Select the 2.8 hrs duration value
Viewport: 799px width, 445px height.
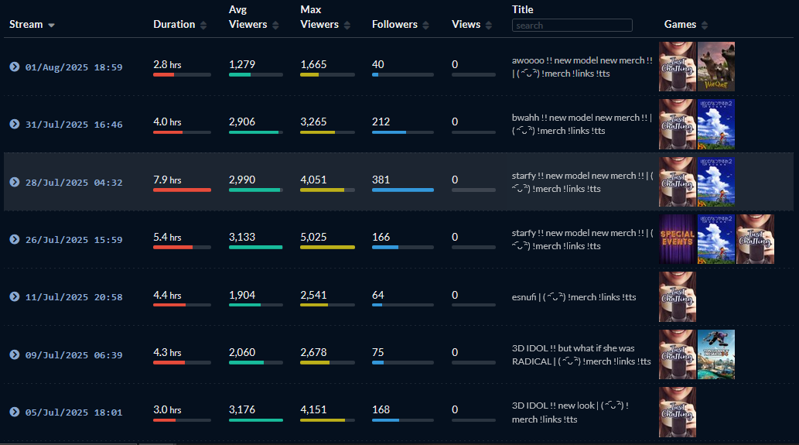tap(167, 64)
